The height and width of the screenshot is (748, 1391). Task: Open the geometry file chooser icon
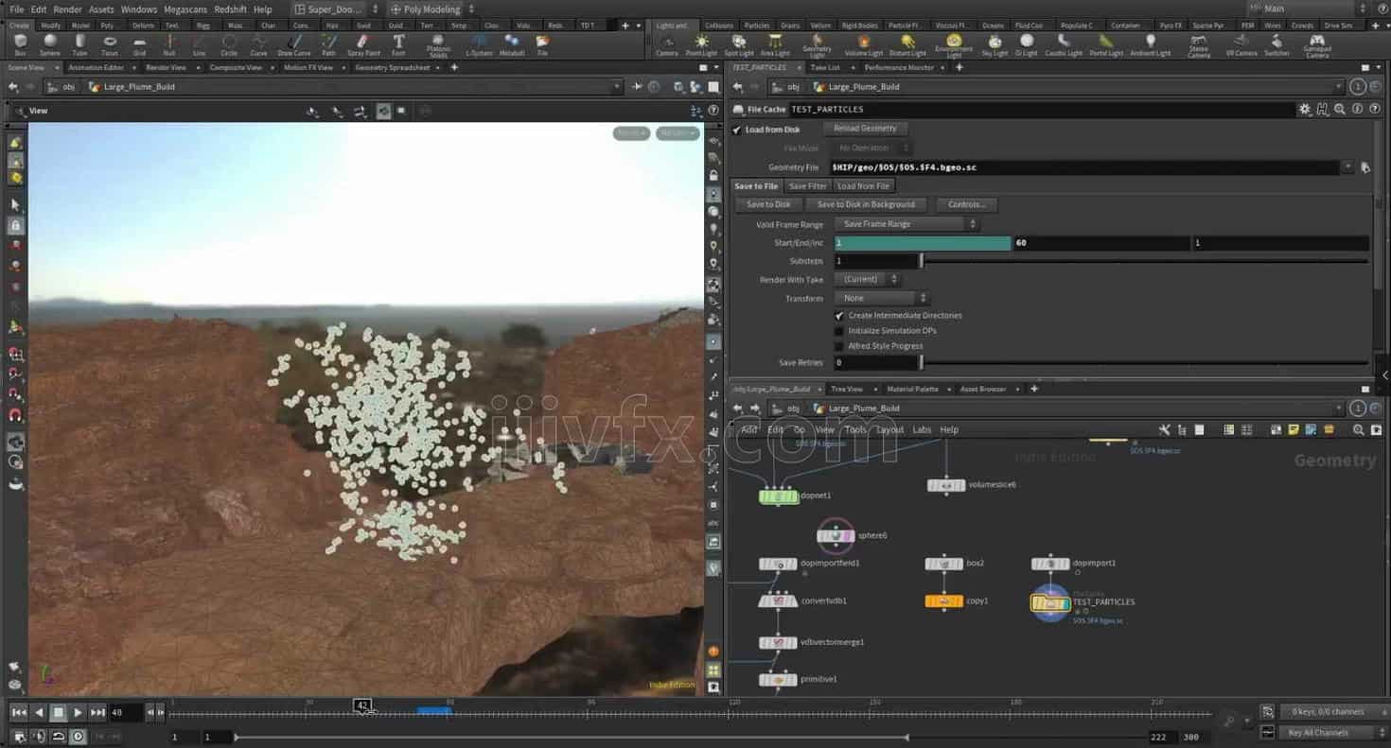pos(1365,167)
